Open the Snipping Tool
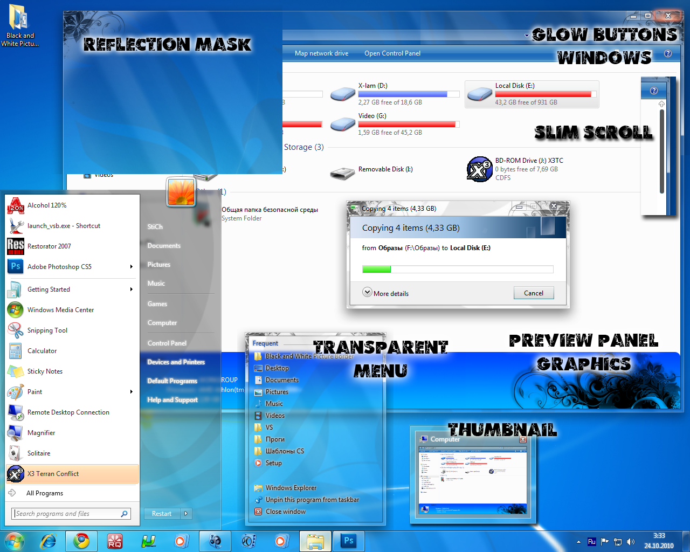This screenshot has height=552, width=690. (72, 330)
